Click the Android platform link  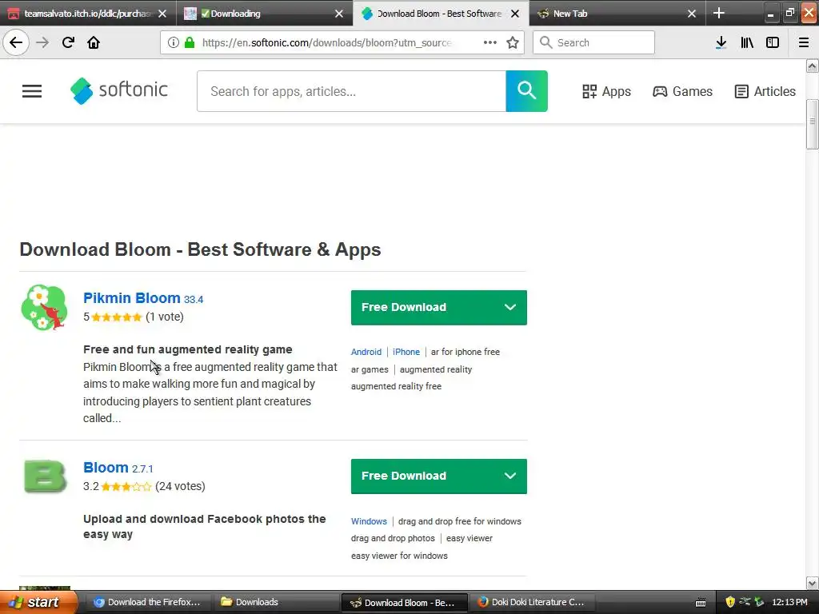point(366,352)
